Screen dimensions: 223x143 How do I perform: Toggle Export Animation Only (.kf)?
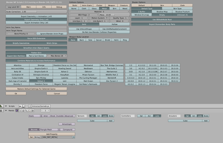[36, 23]
